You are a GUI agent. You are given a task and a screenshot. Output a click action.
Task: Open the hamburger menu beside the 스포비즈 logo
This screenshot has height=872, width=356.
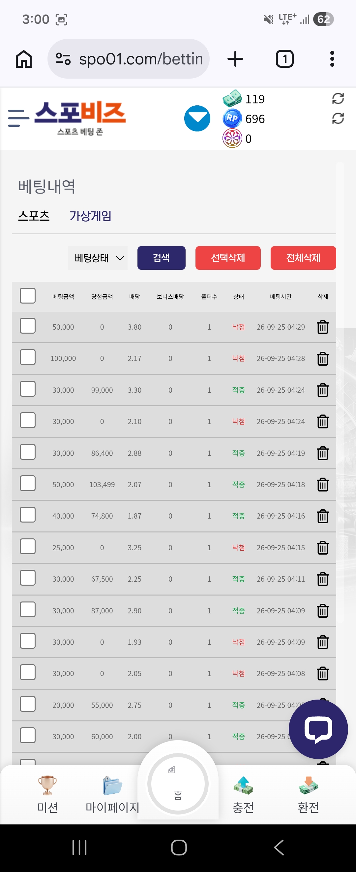(x=18, y=118)
